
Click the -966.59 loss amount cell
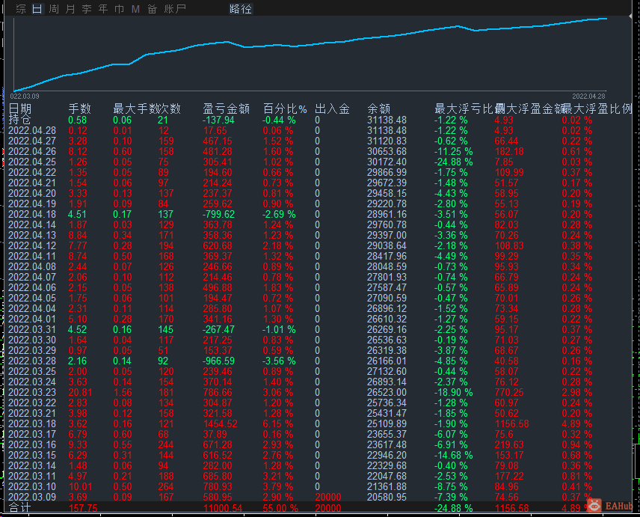[x=218, y=361]
